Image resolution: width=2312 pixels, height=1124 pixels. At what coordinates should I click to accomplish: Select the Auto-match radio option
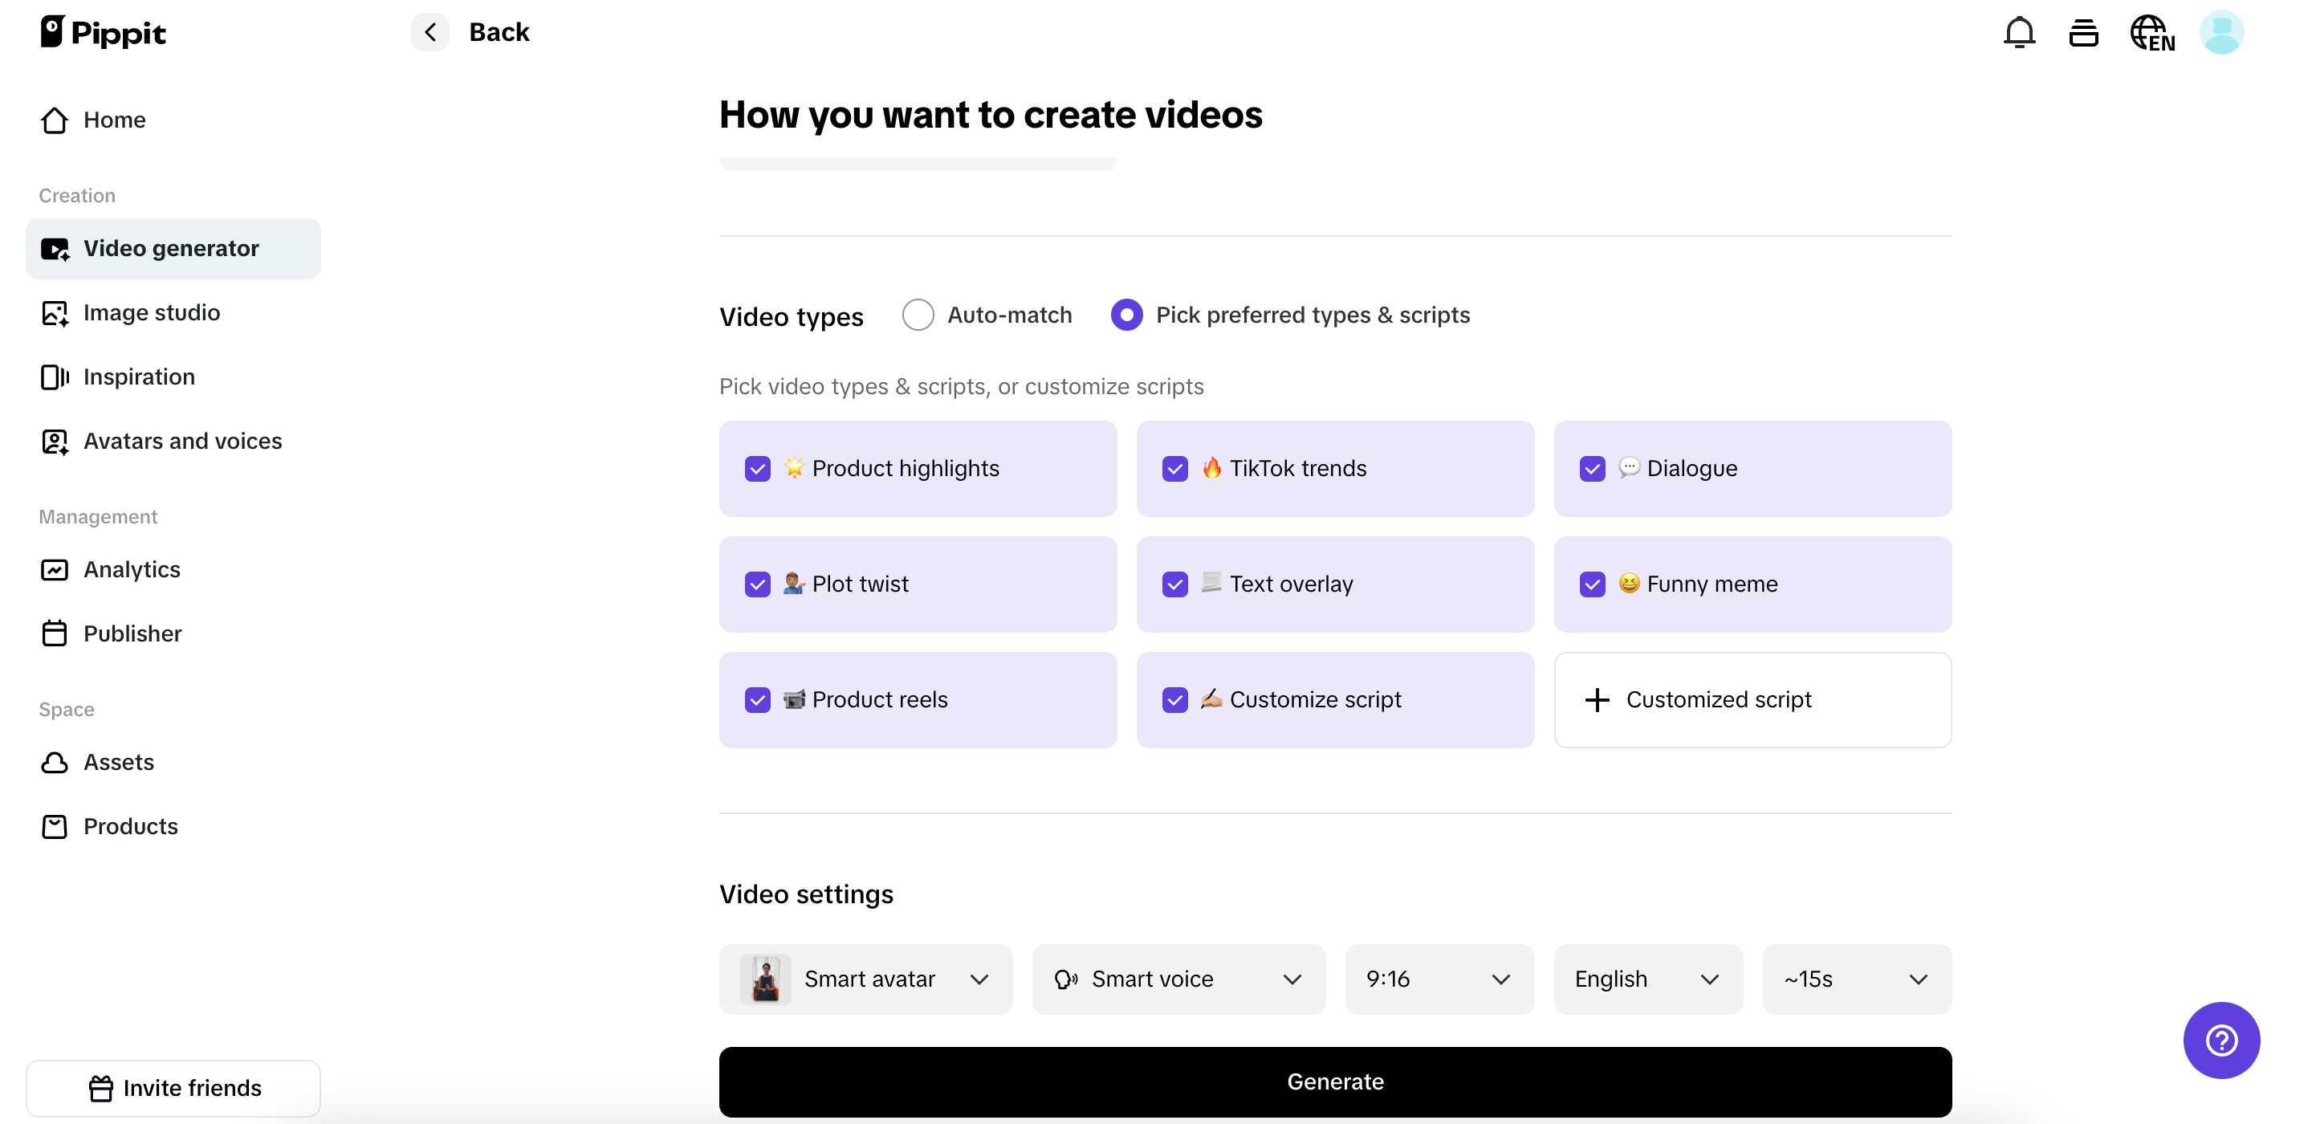(x=918, y=314)
